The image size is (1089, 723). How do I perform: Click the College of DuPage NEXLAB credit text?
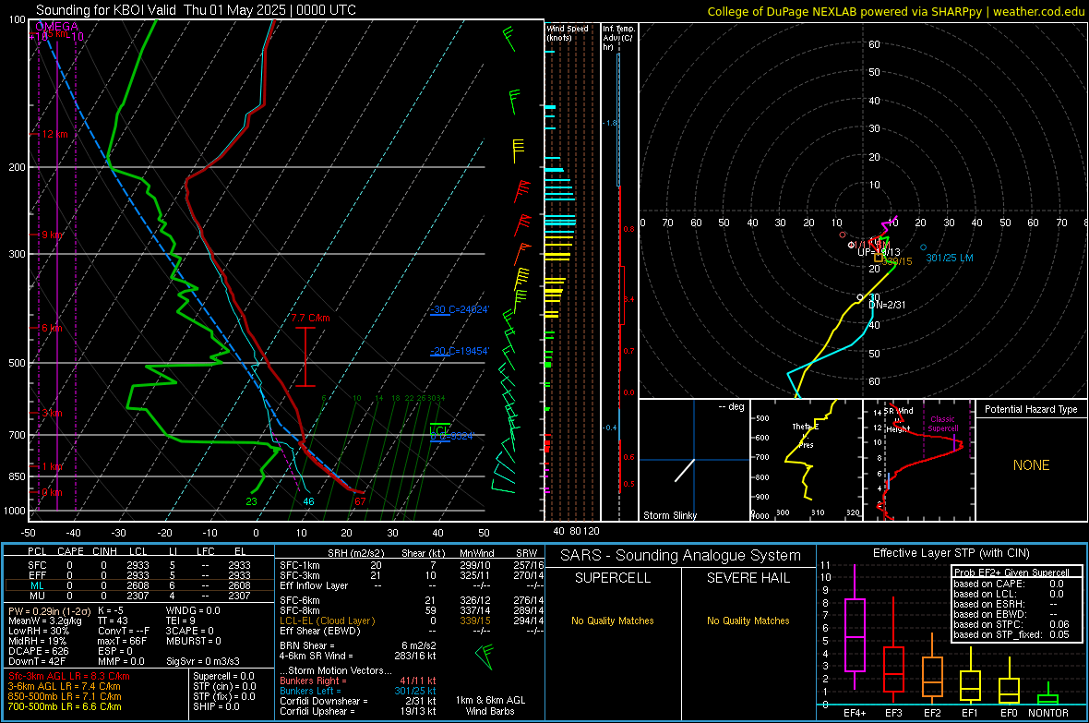point(895,11)
